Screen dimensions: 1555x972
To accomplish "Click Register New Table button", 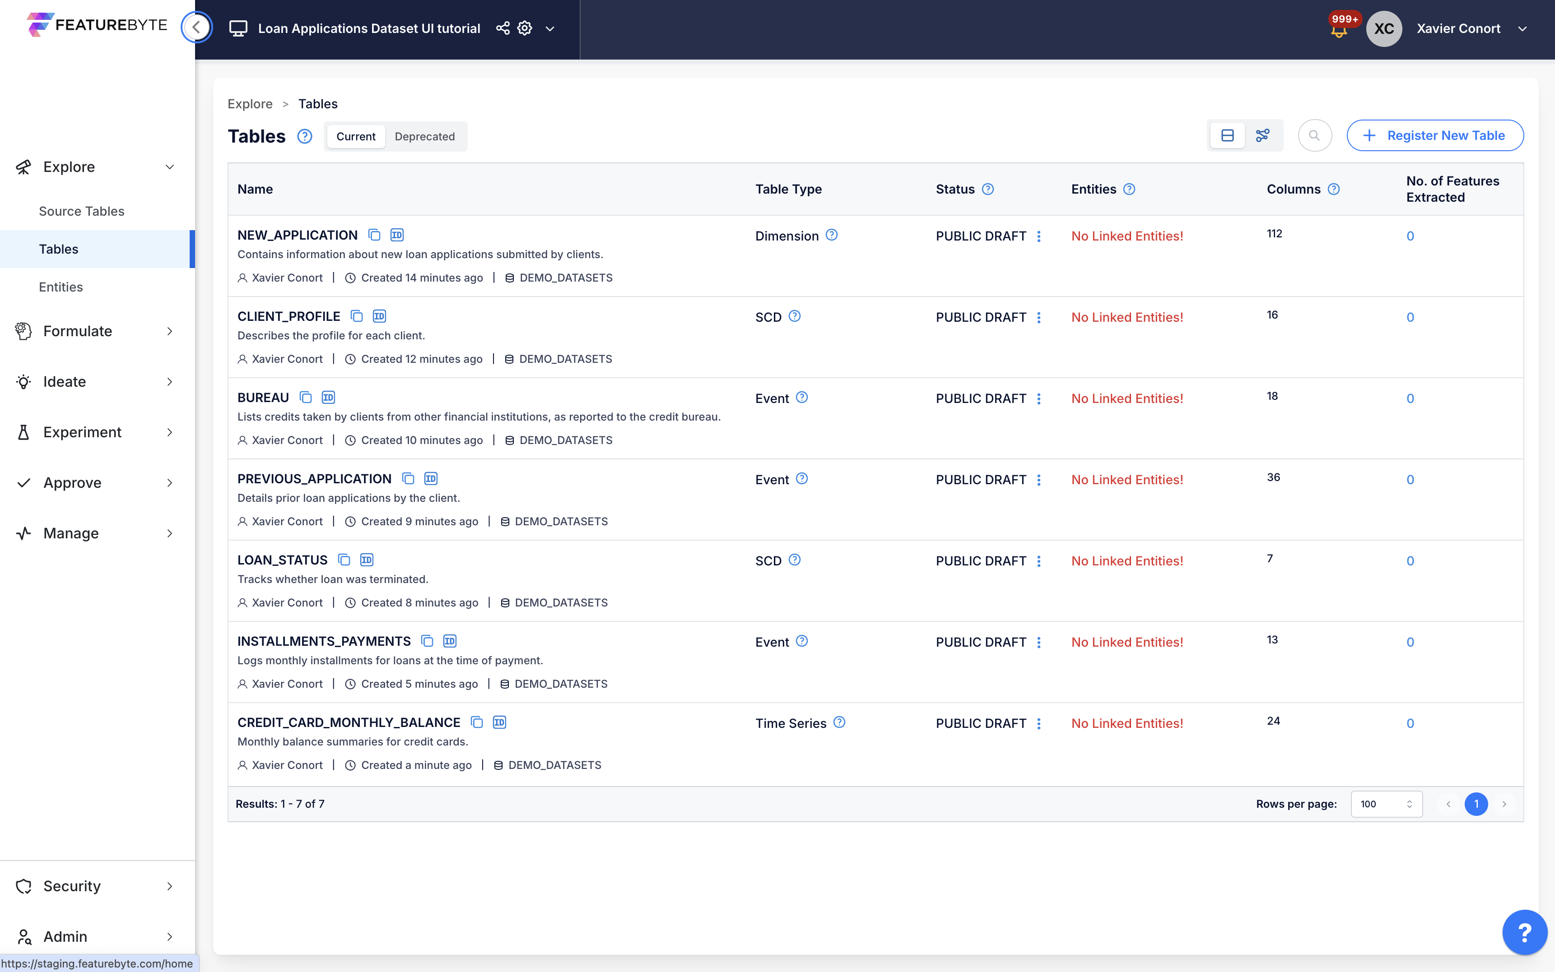I will coord(1435,136).
